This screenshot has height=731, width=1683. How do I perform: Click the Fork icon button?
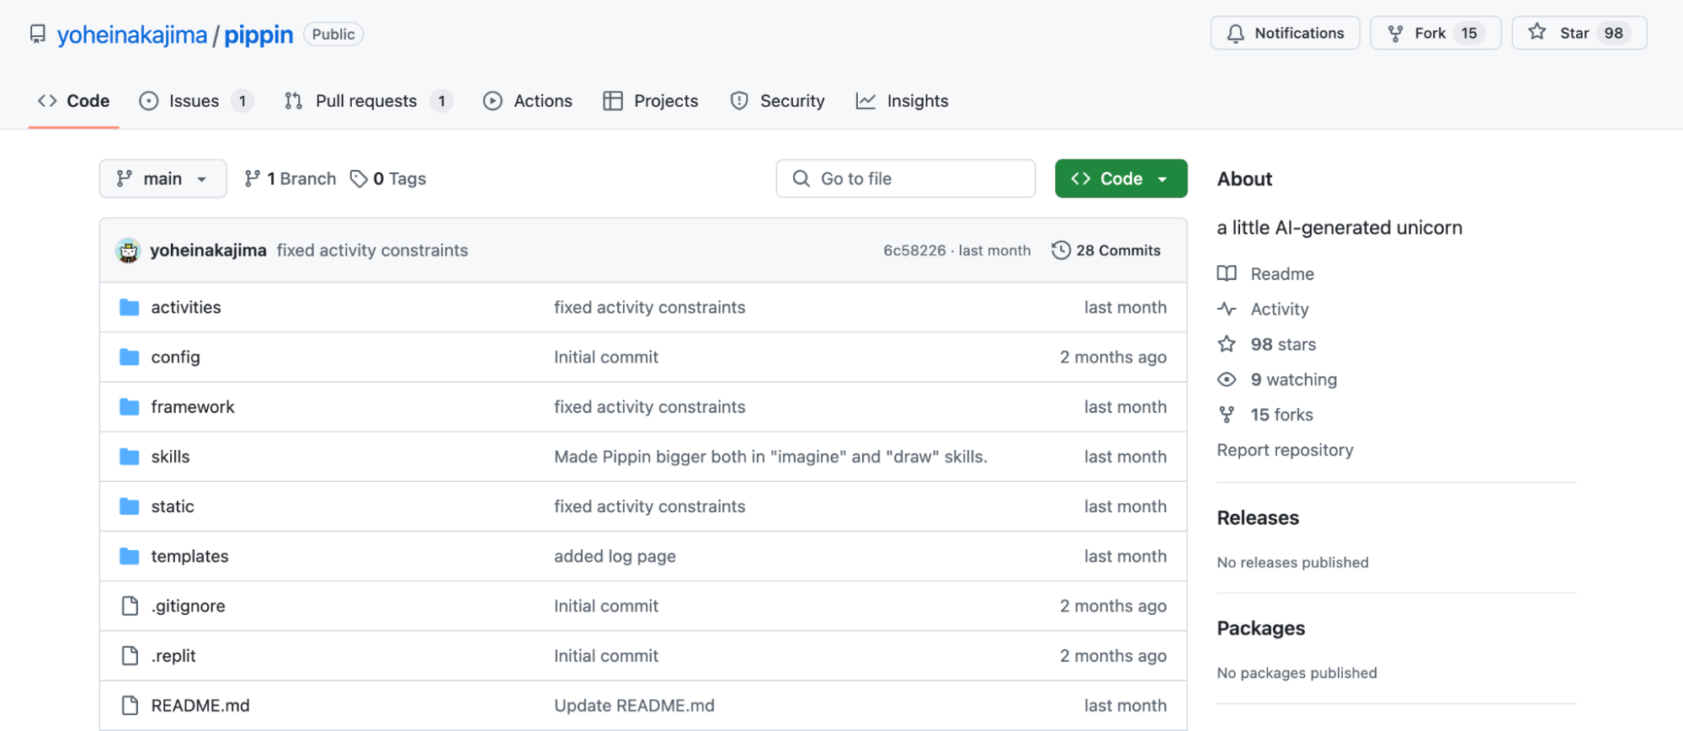point(1395,34)
